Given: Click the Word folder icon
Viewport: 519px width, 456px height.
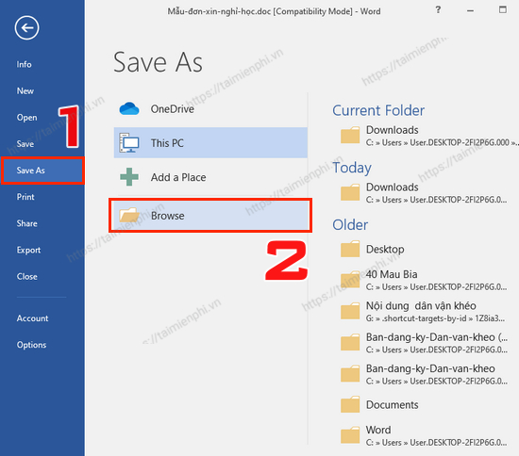Looking at the screenshot, I should pos(350,435).
